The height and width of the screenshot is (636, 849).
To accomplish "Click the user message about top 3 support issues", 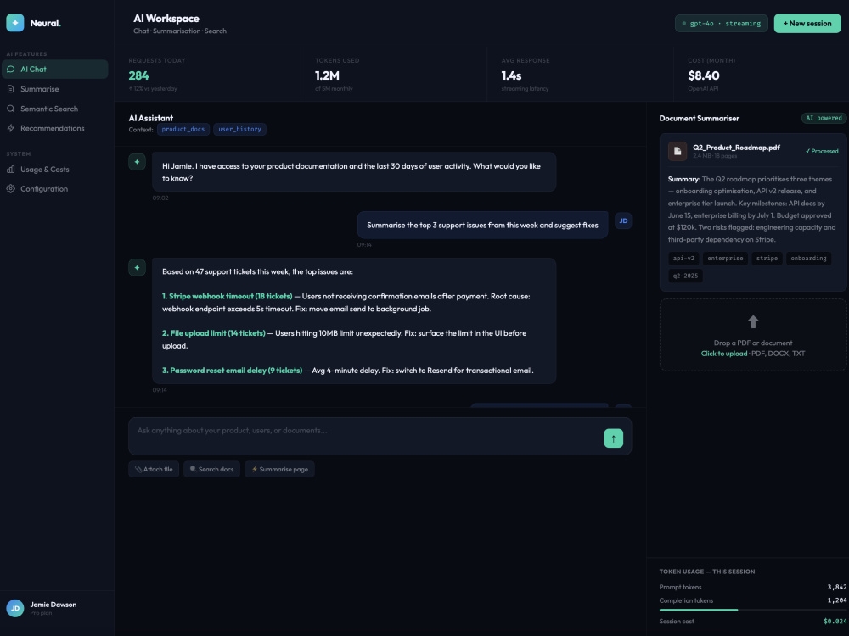I will point(482,225).
